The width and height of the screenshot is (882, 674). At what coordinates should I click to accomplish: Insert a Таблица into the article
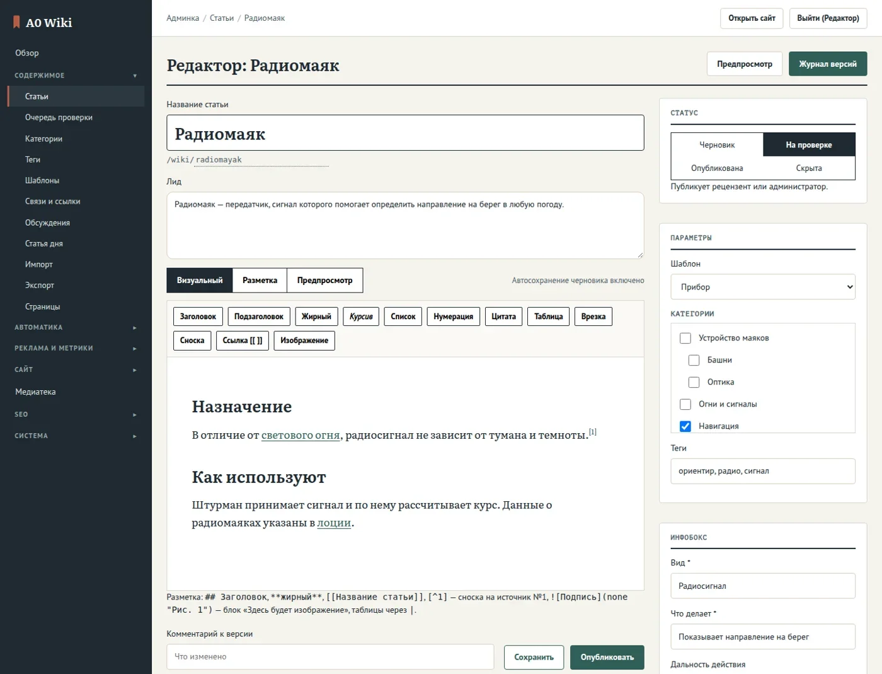(x=549, y=317)
